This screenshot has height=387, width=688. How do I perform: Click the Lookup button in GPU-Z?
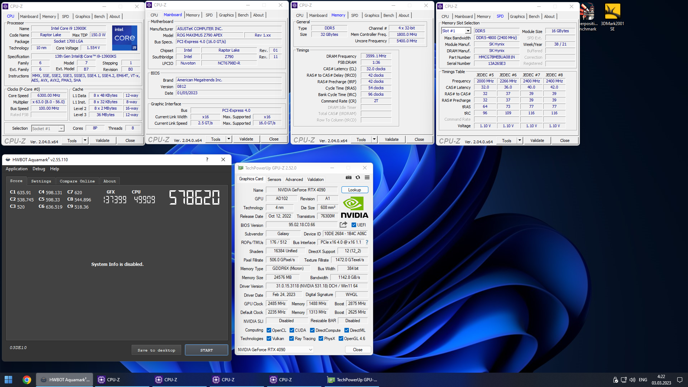pos(354,190)
